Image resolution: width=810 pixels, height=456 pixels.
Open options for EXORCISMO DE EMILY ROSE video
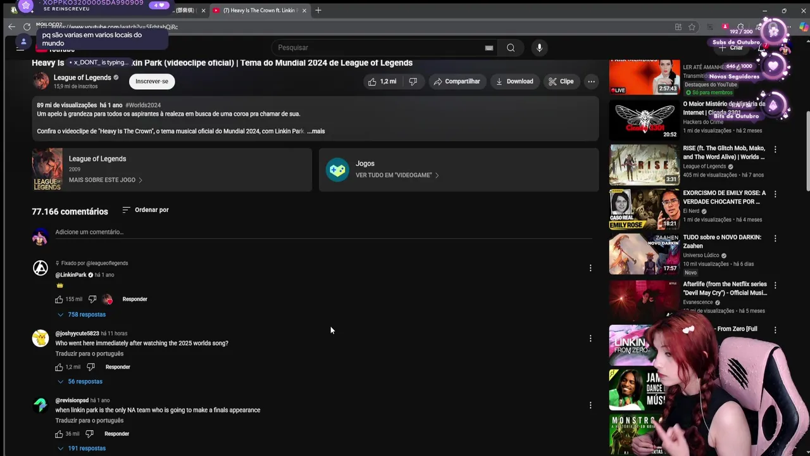[x=775, y=194]
